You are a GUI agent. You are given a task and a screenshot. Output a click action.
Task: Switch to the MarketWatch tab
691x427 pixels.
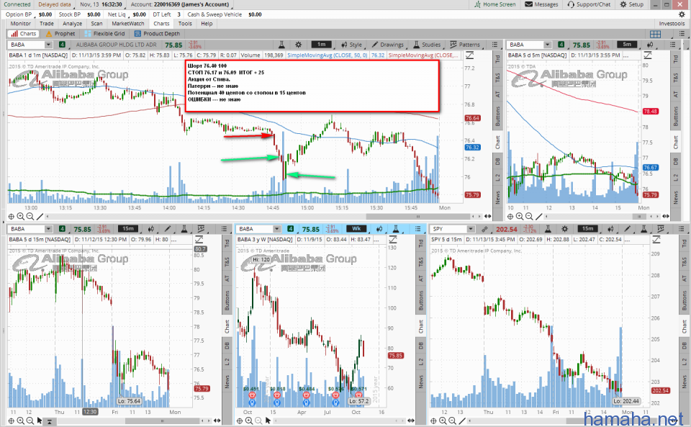pos(128,24)
